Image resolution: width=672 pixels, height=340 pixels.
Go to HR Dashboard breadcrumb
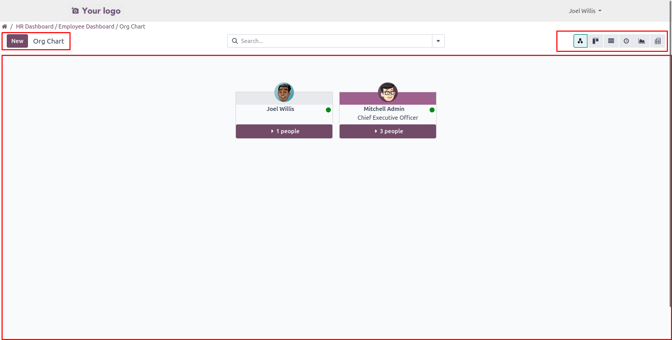click(35, 26)
